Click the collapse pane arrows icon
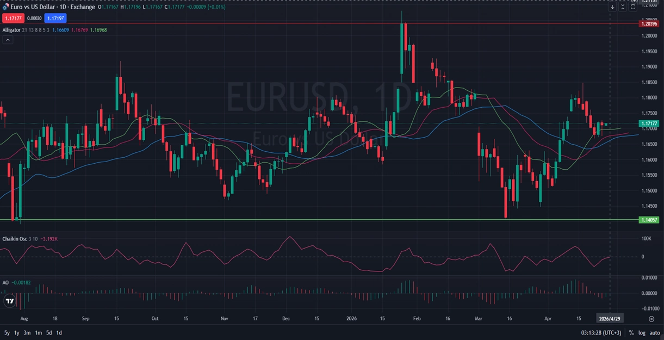The height and width of the screenshot is (340, 664). (623, 7)
